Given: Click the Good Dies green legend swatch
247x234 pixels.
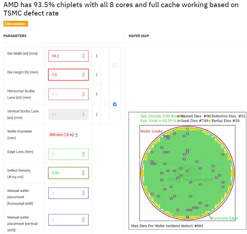Looking at the screenshot, I should pyautogui.click(x=179, y=121).
